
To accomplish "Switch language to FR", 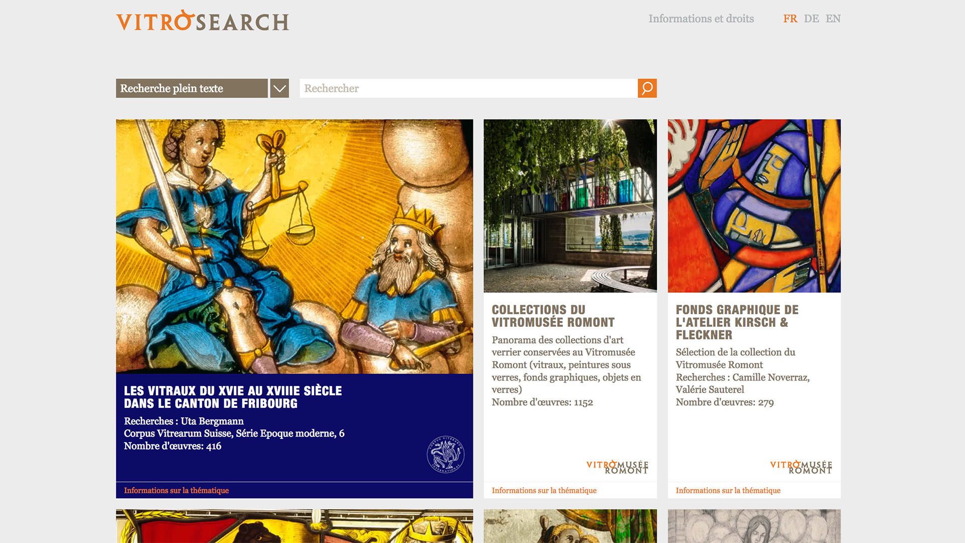I will pyautogui.click(x=790, y=19).
